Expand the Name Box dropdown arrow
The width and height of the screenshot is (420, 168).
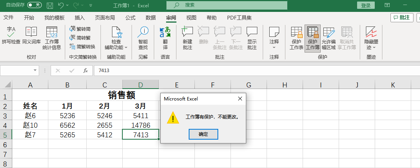pyautogui.click(x=35, y=71)
